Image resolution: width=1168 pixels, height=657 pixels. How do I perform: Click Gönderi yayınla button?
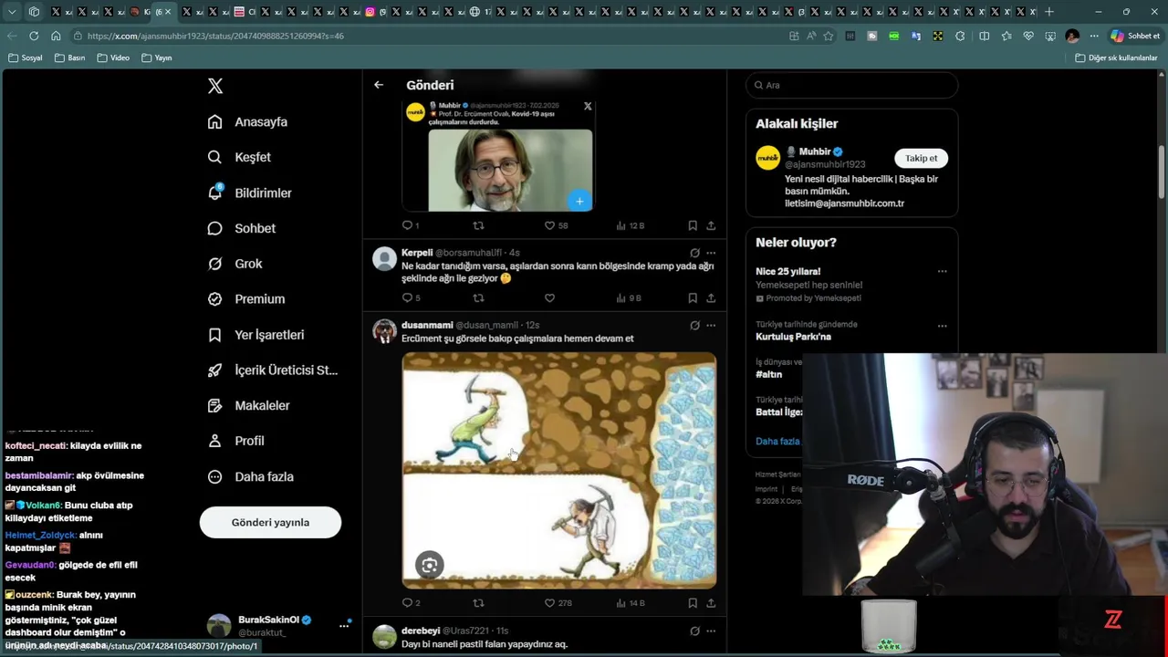[270, 523]
